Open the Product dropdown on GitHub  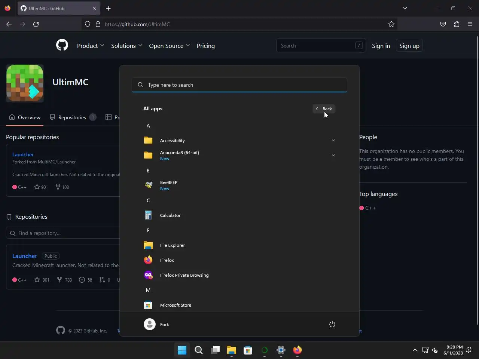(91, 46)
